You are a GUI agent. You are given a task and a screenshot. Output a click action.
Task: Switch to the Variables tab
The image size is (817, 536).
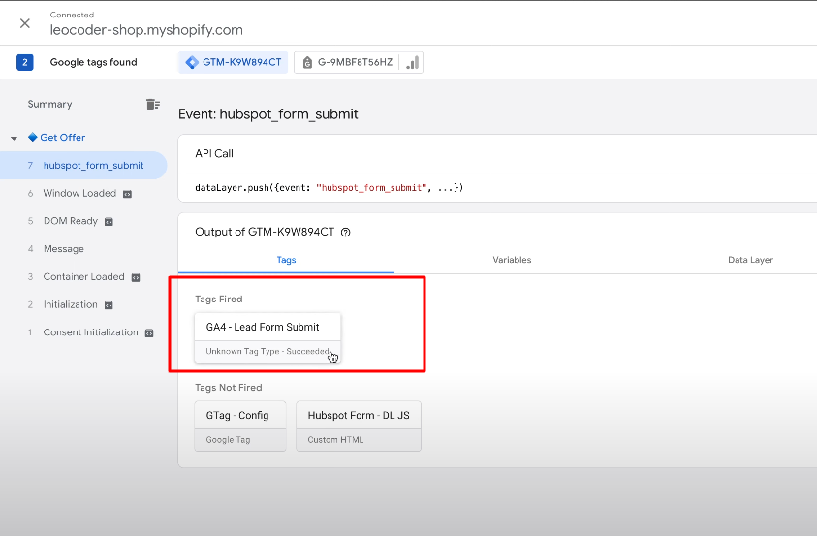pyautogui.click(x=512, y=260)
